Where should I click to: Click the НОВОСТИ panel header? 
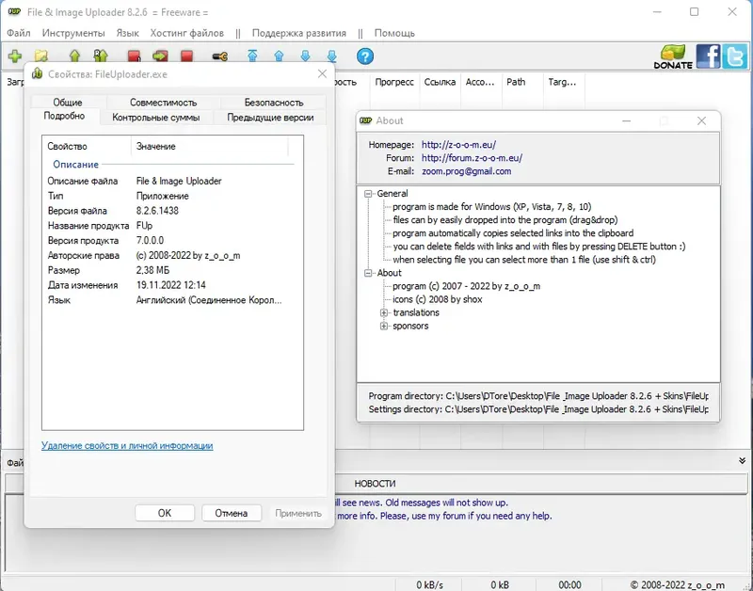375,484
